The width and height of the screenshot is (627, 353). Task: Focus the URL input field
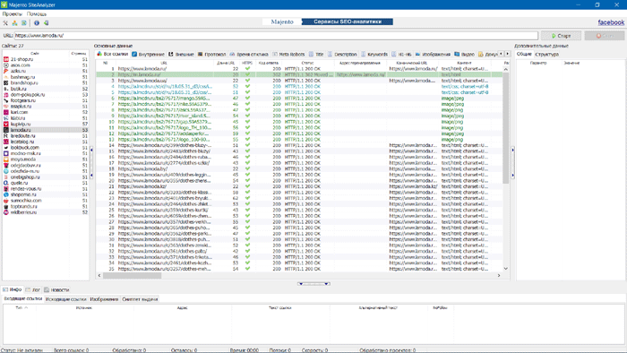pyautogui.click(x=276, y=36)
